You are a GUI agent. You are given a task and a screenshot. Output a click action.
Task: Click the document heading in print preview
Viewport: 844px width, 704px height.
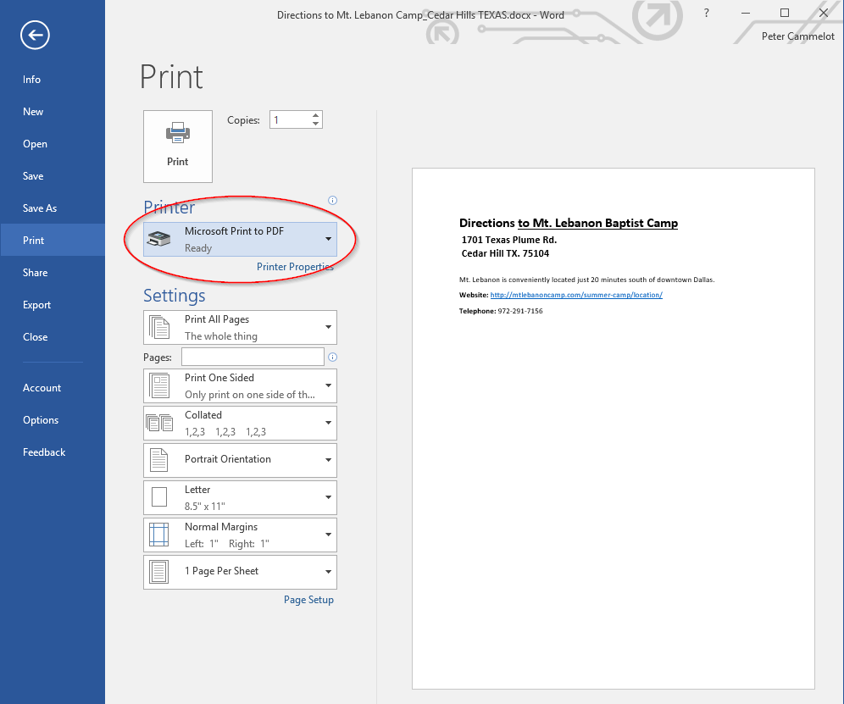coord(569,223)
